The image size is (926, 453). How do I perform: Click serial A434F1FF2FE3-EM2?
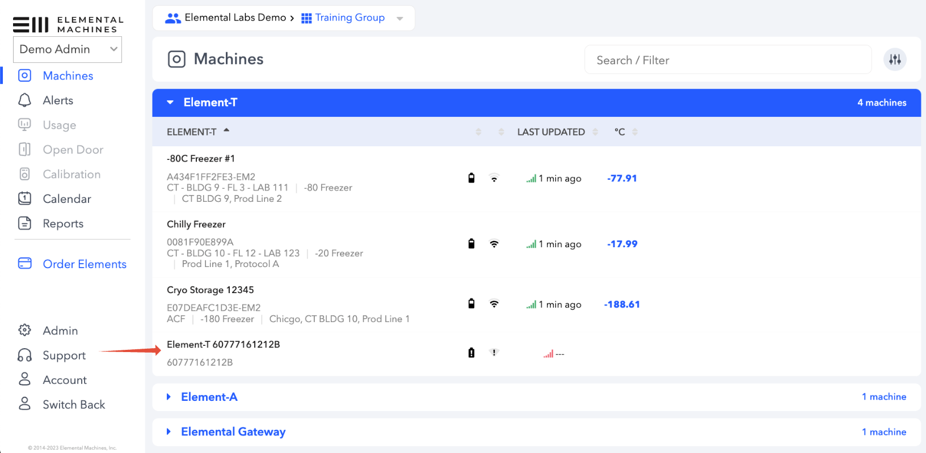211,177
